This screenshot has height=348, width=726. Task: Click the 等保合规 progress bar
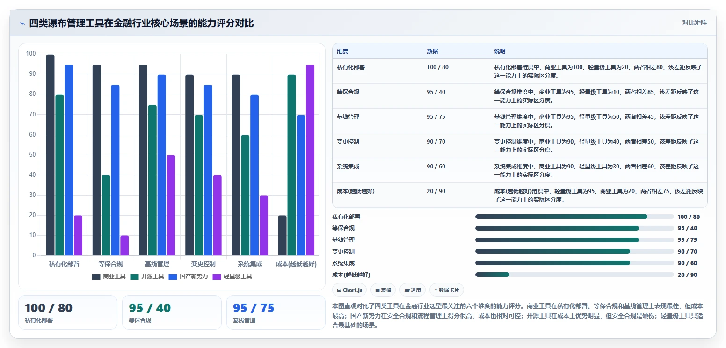(x=574, y=228)
